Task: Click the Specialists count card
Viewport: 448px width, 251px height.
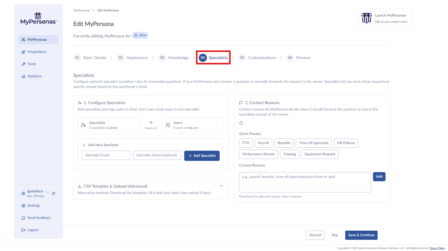Action: tap(108, 125)
